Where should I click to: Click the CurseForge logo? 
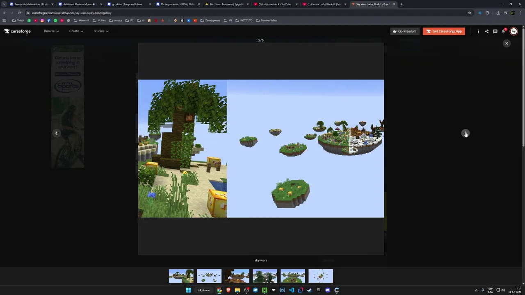(18, 31)
